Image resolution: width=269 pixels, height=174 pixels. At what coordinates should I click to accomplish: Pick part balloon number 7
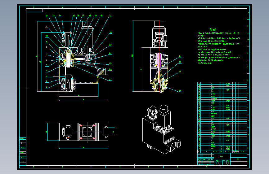47,54
